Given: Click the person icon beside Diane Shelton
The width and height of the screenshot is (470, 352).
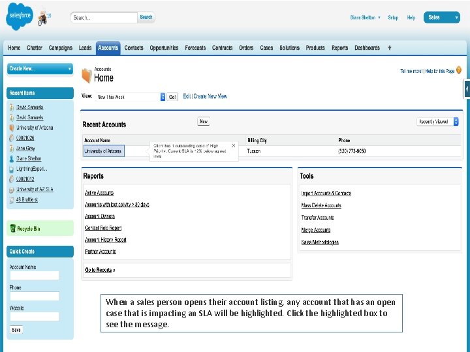Looking at the screenshot, I should tap(12, 158).
